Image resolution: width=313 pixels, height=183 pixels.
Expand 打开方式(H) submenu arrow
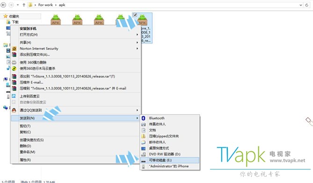[137, 35]
